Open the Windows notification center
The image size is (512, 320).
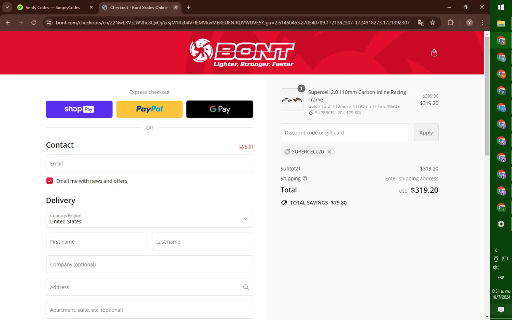501,309
